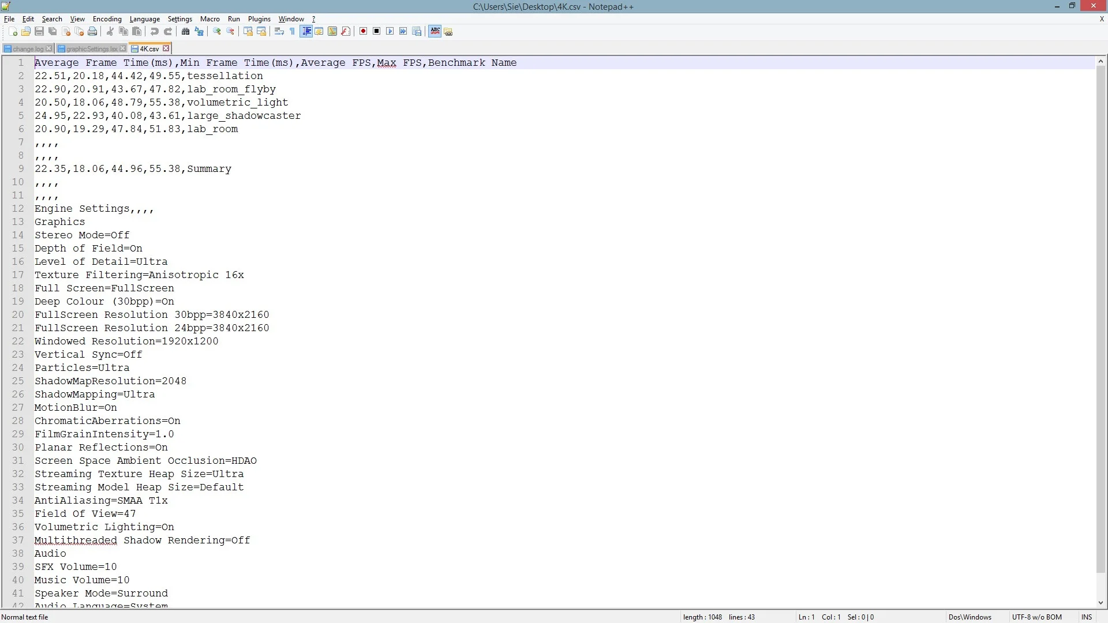Stop macro recording with black square icon
This screenshot has width=1108, height=623.
[x=376, y=32]
